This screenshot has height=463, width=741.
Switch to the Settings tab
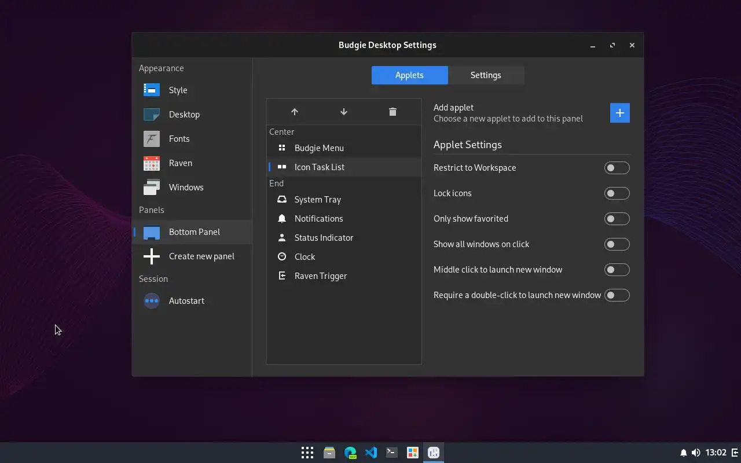[486, 75]
